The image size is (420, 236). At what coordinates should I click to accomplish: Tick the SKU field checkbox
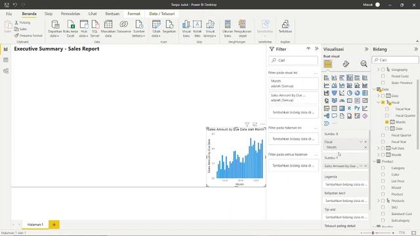click(383, 207)
